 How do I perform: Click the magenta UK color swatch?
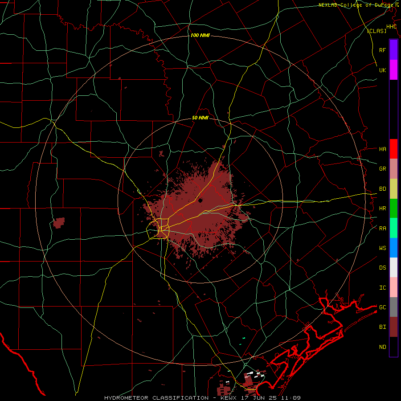[393, 70]
